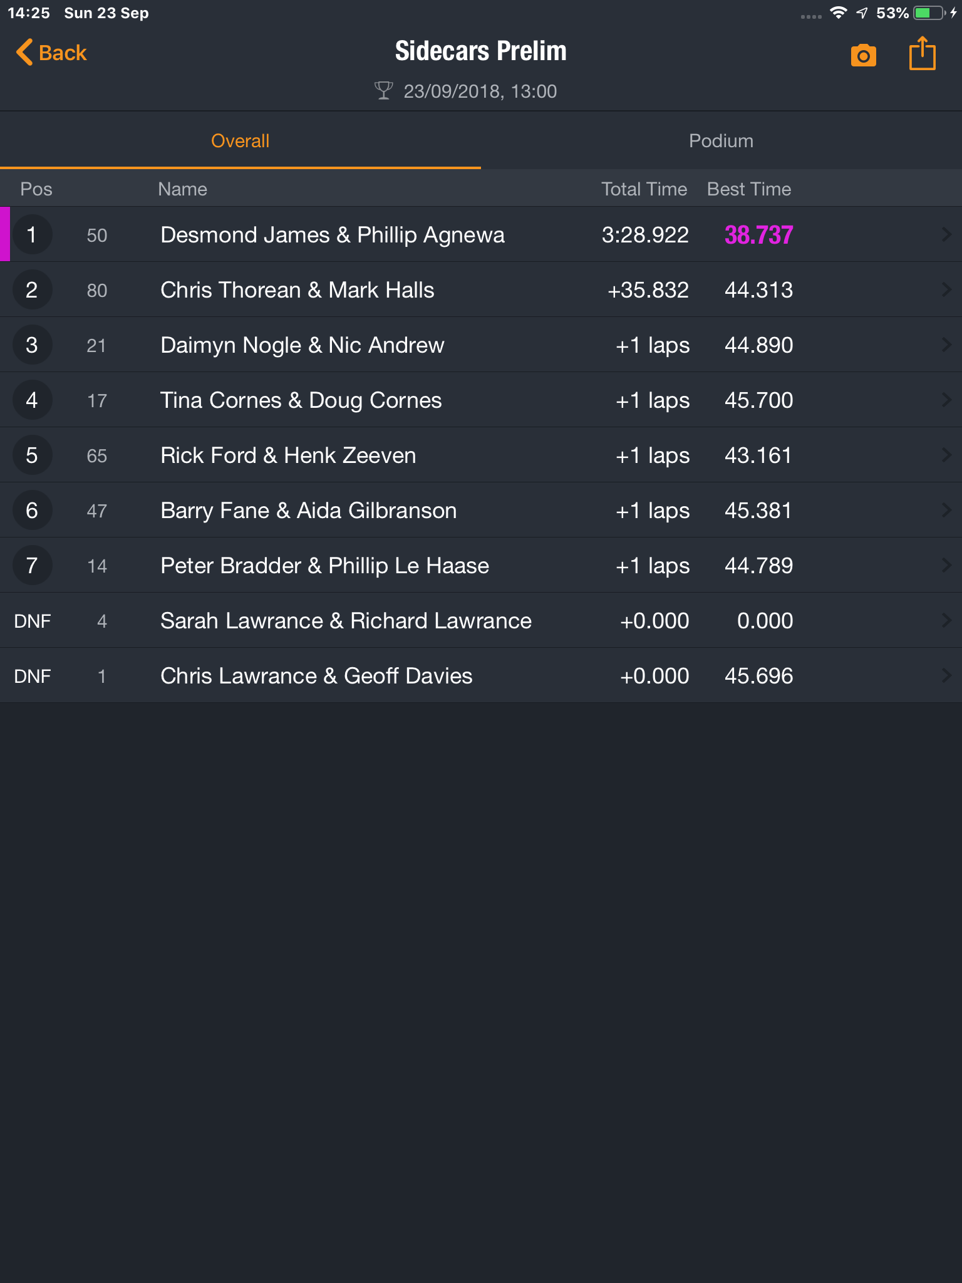Select the purple best time 38.737
This screenshot has width=962, height=1283.
(758, 235)
